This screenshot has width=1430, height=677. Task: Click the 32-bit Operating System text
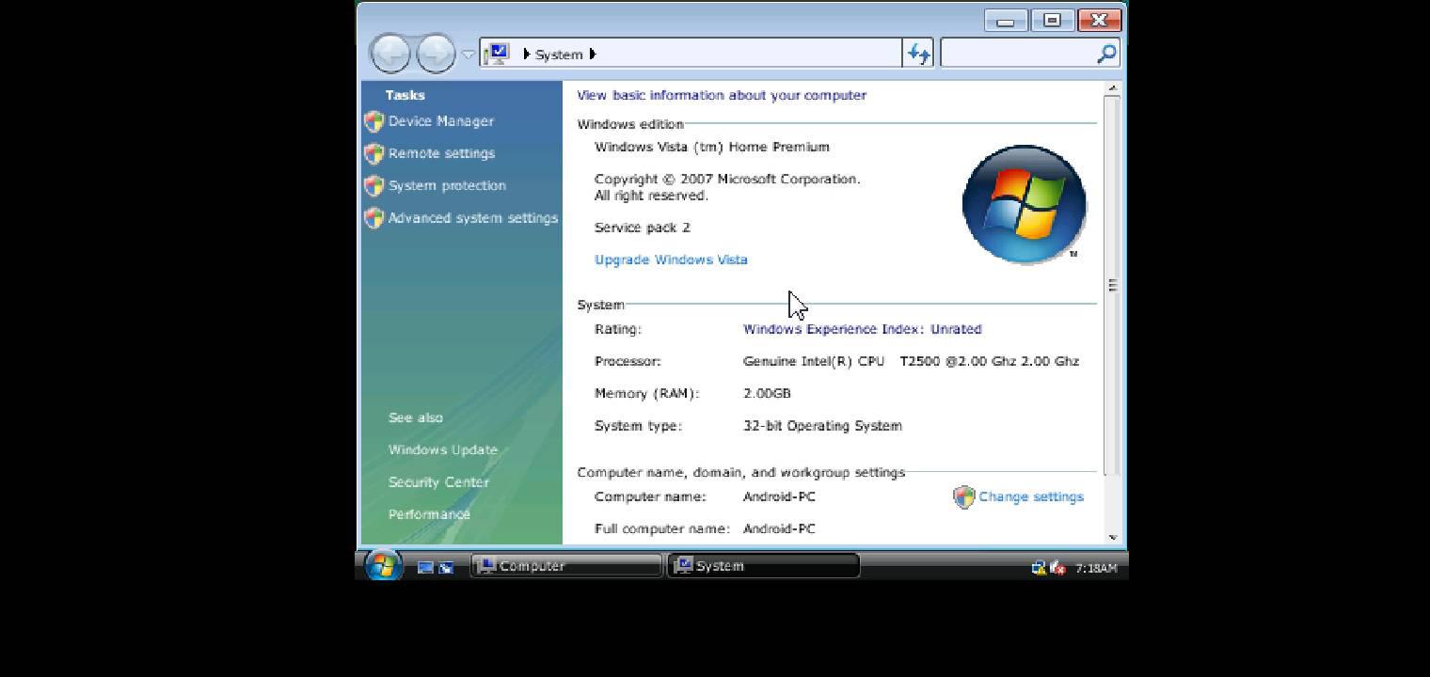pyautogui.click(x=822, y=426)
